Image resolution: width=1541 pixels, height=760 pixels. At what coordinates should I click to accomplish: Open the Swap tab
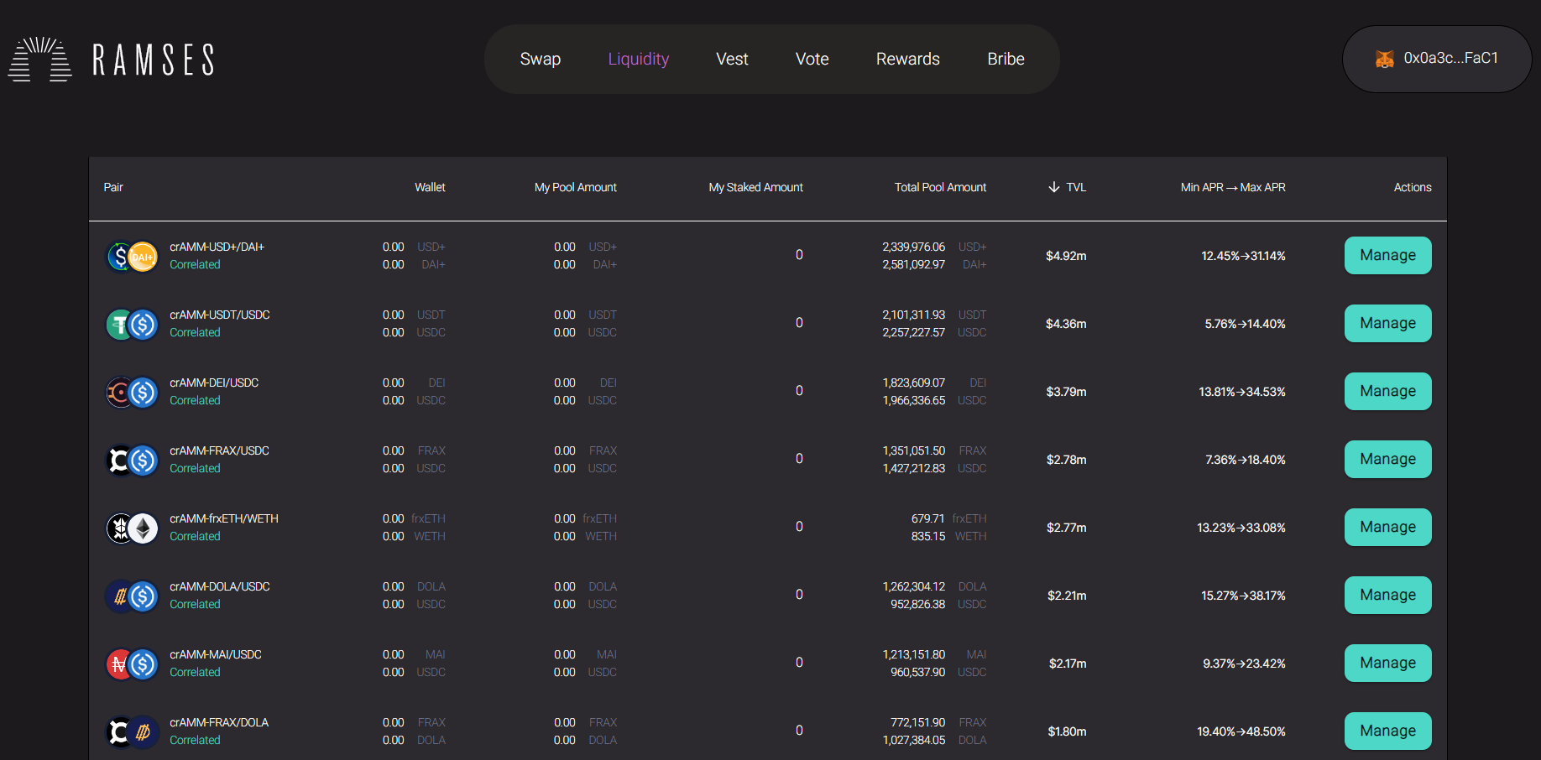click(540, 59)
